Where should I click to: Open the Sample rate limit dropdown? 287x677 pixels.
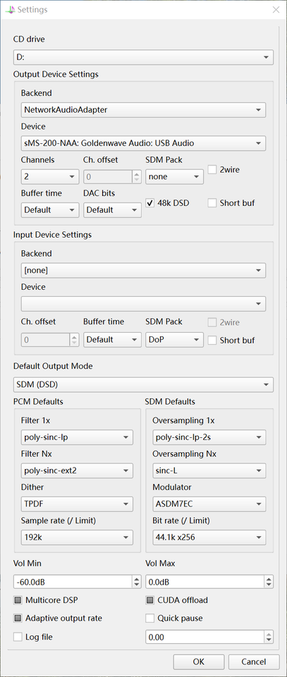(77, 537)
